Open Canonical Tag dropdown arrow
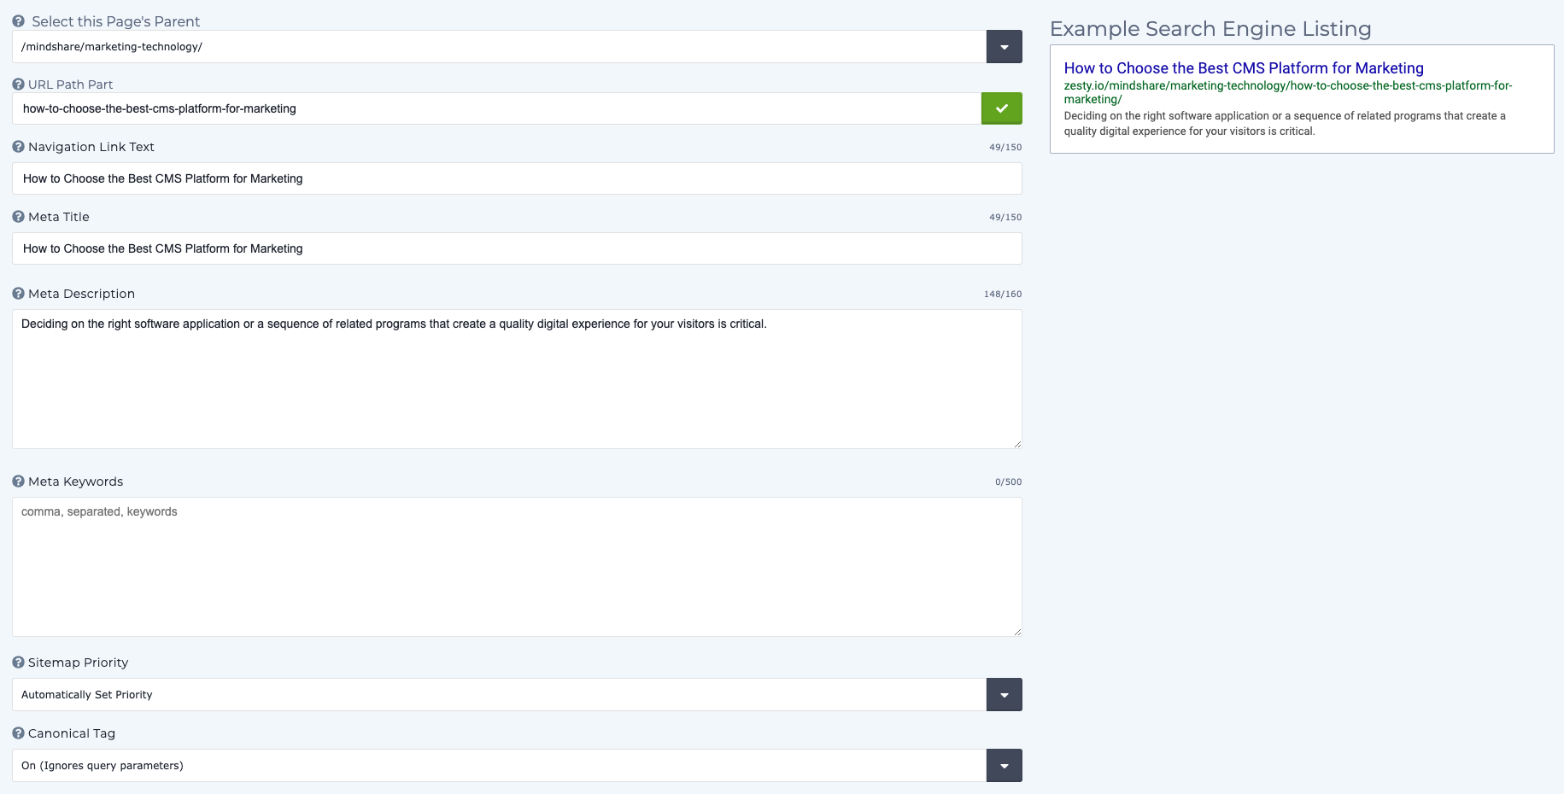 (x=1005, y=766)
